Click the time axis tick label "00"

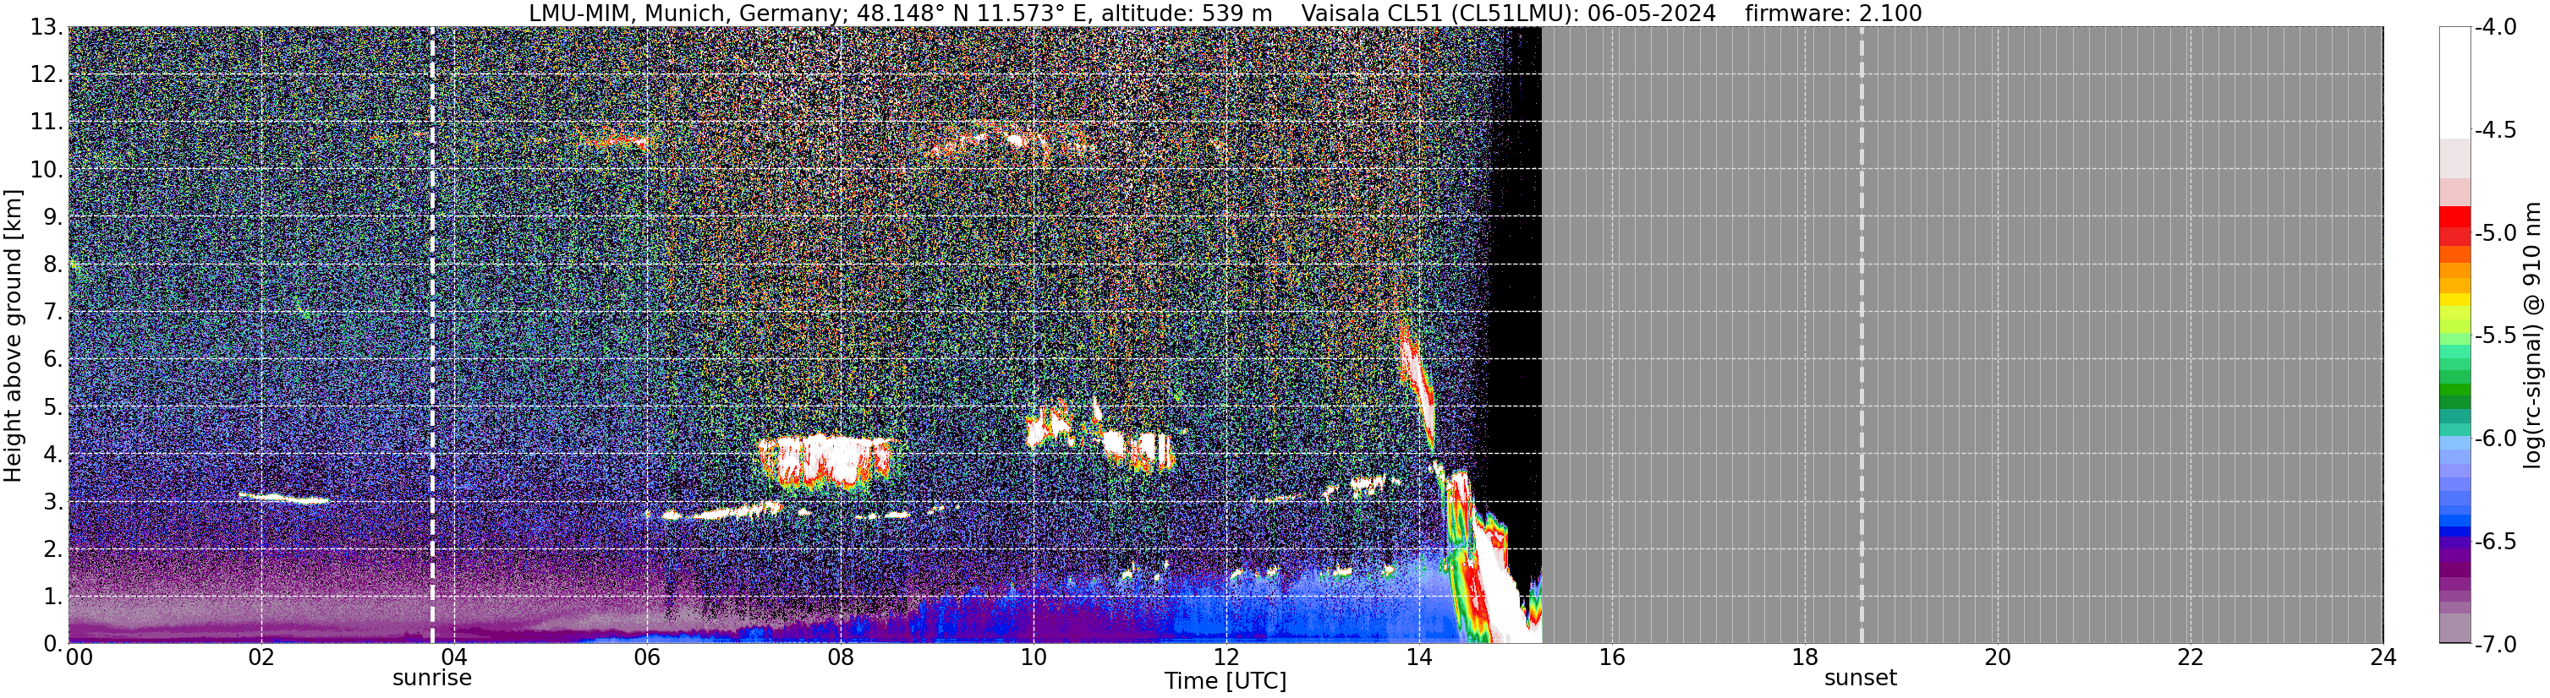[x=80, y=657]
